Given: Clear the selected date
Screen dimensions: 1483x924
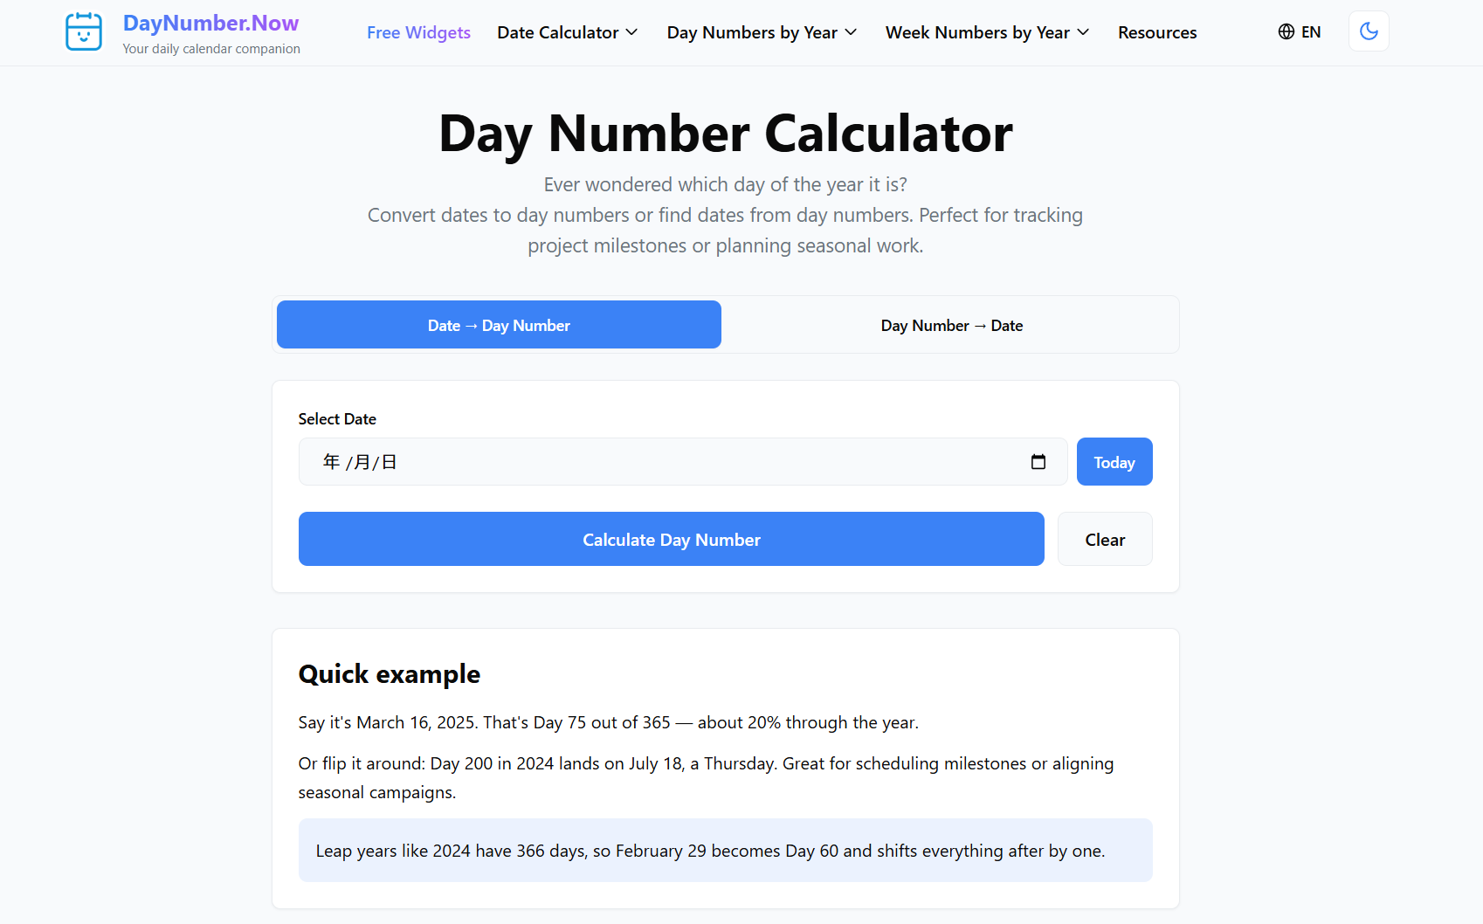Looking at the screenshot, I should tap(1105, 540).
